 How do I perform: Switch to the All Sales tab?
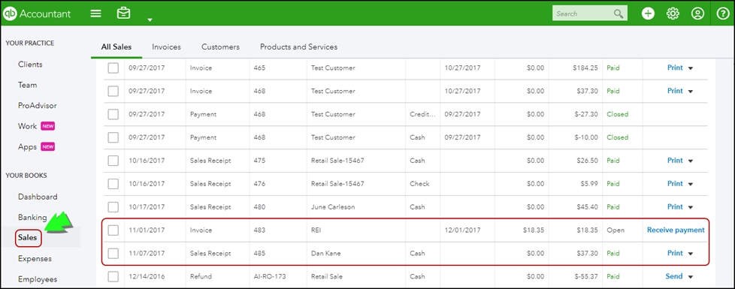[x=116, y=47]
